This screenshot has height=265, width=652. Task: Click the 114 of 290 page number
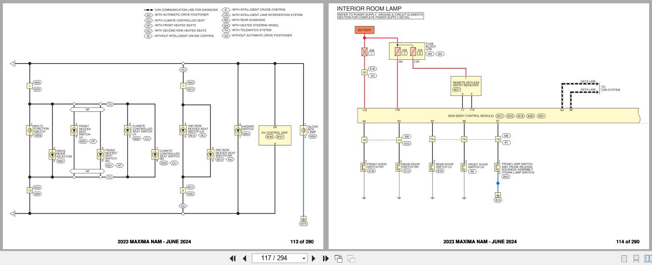tap(628, 242)
